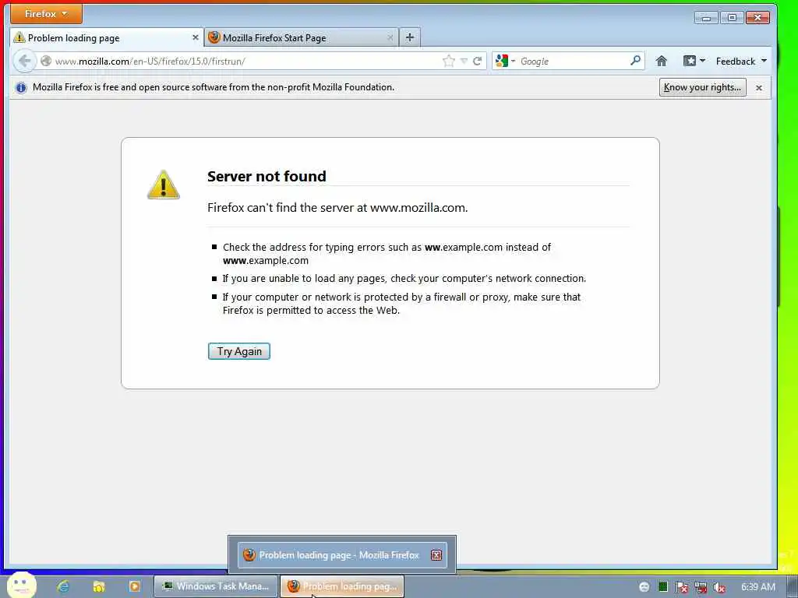The image size is (798, 598).
Task: Minimize the Firefox window
Action: [x=706, y=18]
